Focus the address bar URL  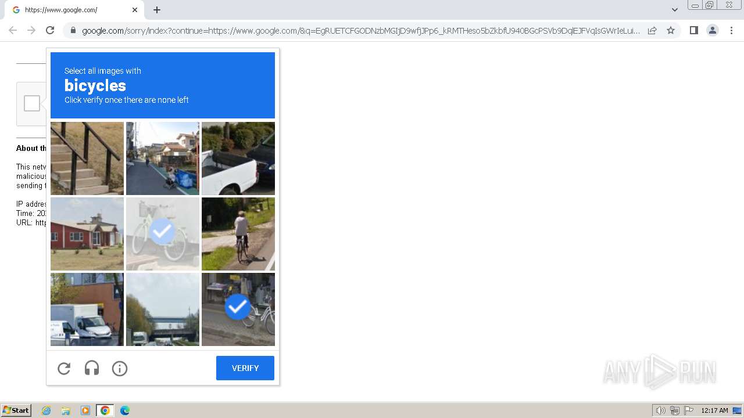tap(360, 30)
